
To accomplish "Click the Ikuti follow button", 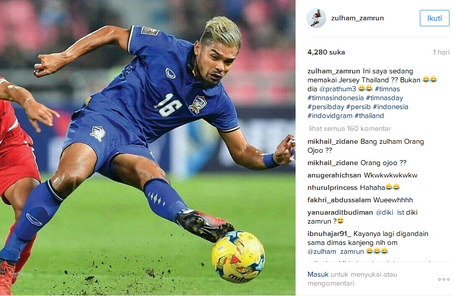I will coord(434,18).
